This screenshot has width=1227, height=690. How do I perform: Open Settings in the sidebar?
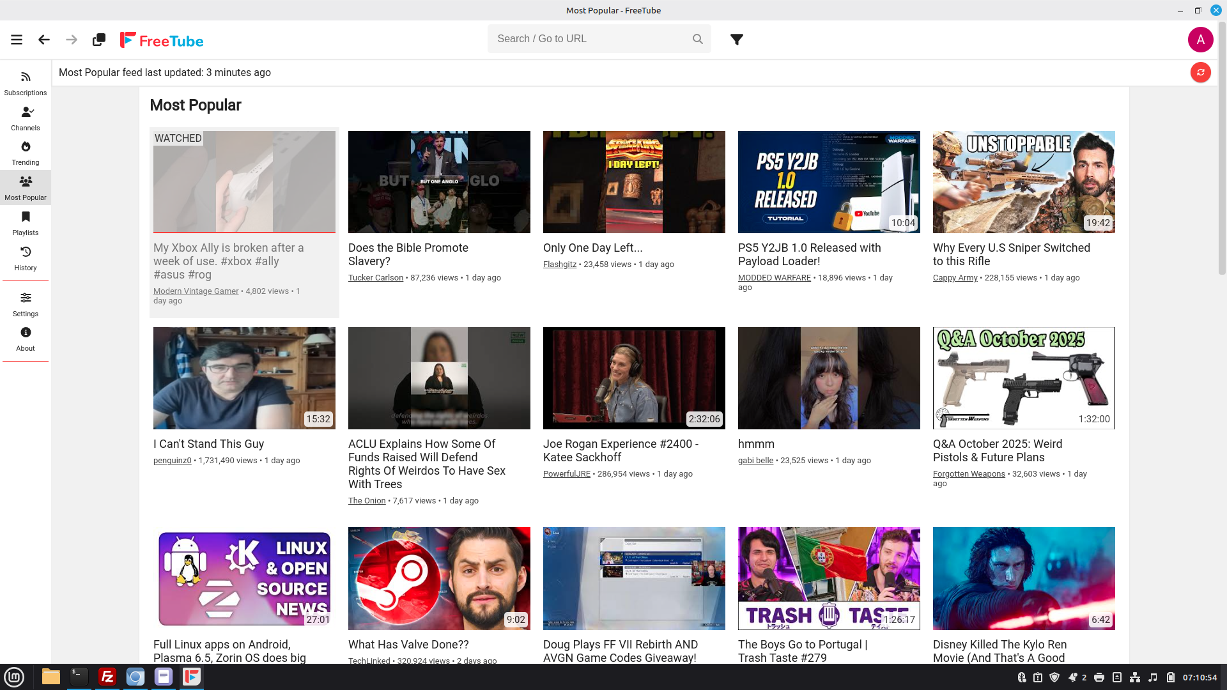pyautogui.click(x=26, y=304)
